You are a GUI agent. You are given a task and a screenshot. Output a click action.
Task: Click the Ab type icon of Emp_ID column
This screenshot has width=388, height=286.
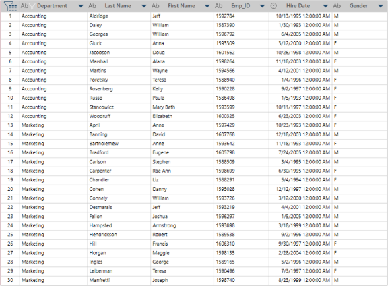(218, 5)
